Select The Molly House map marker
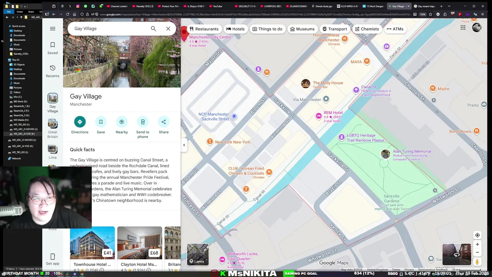This screenshot has height=277, width=492. pyautogui.click(x=306, y=84)
